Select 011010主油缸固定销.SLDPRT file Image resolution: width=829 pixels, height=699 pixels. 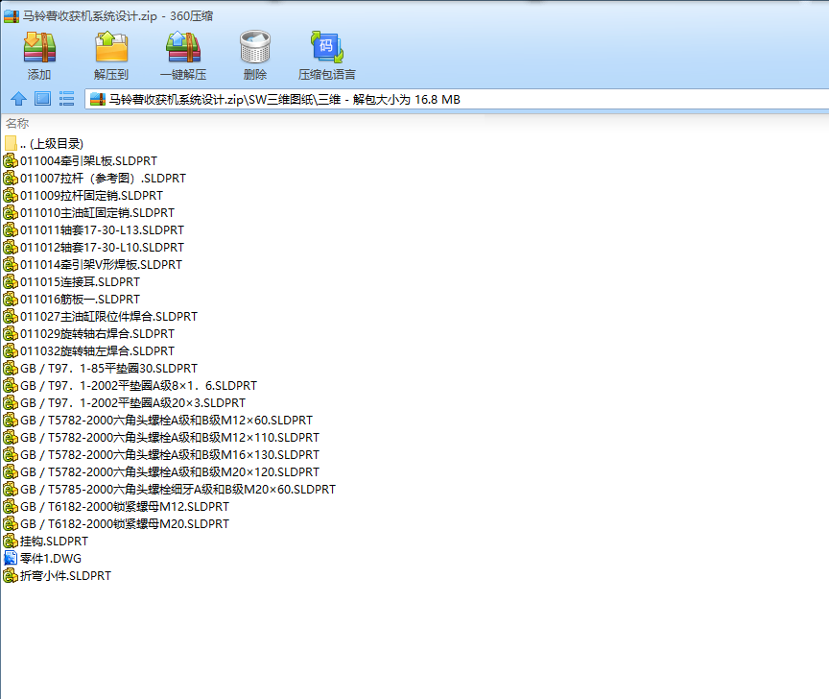[x=89, y=213]
